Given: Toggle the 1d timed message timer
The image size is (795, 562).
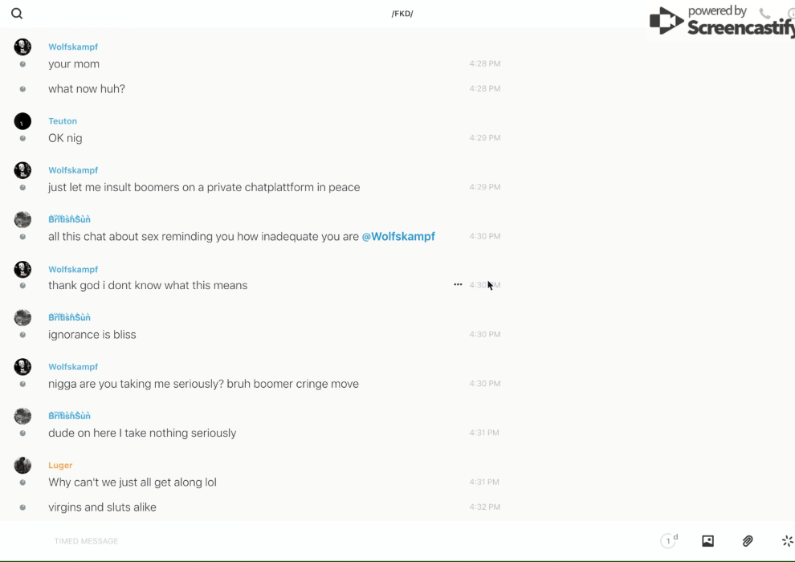Looking at the screenshot, I should pyautogui.click(x=669, y=541).
